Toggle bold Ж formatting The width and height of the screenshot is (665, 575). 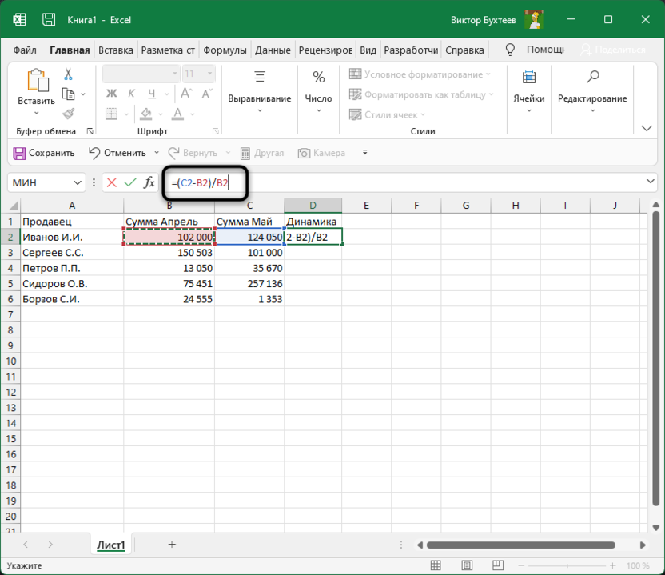coord(112,94)
